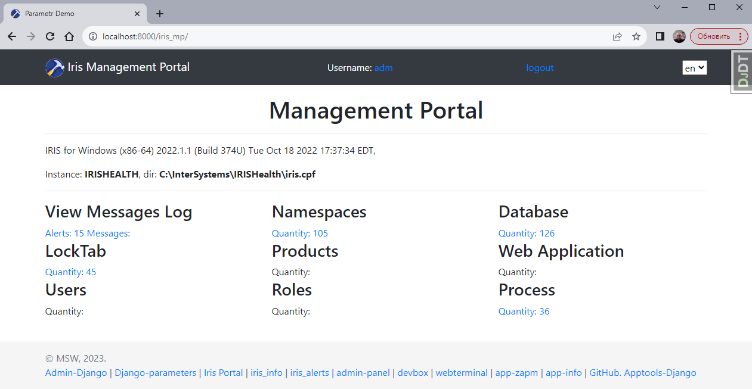
Task: Open the devbox footer link
Action: tap(413, 373)
